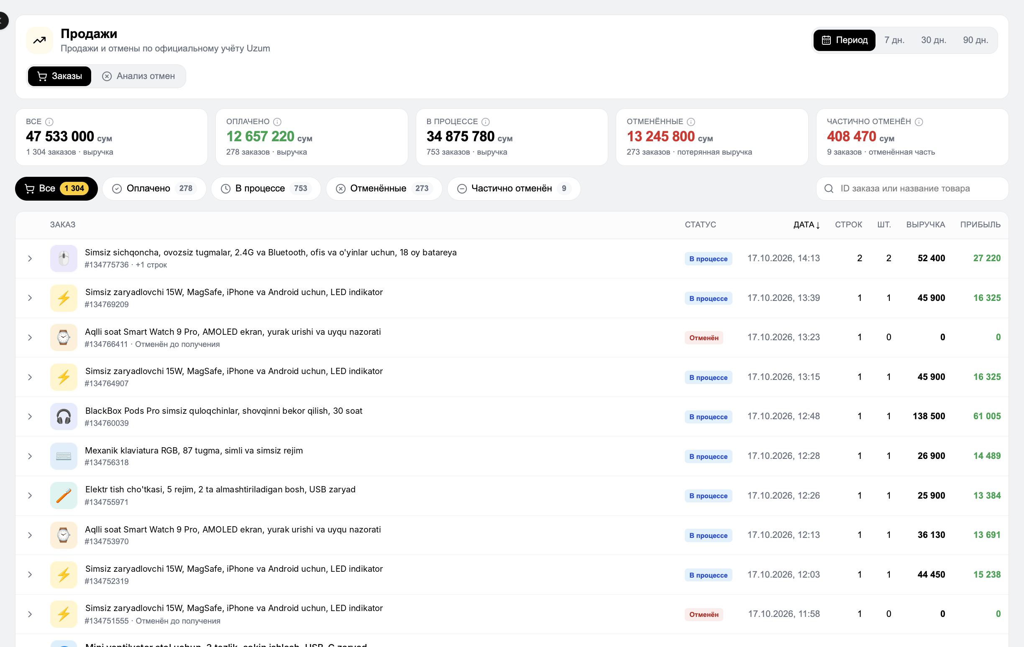Click the watch thumbnail of order #134766411
Viewport: 1024px width, 647px height.
64,337
